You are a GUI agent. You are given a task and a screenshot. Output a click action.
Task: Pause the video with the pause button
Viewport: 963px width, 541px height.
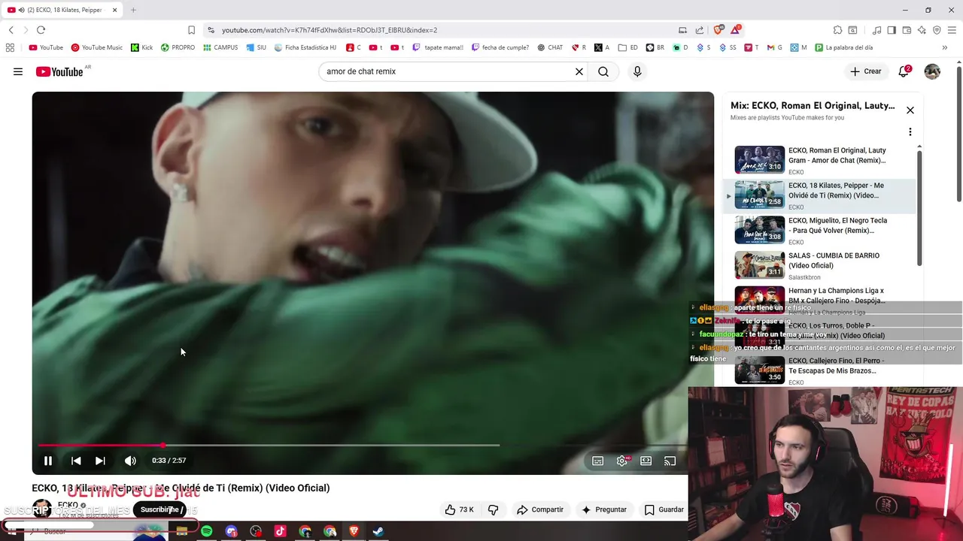(48, 461)
